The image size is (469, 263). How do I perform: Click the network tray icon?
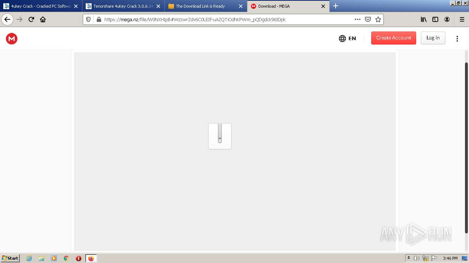425,258
